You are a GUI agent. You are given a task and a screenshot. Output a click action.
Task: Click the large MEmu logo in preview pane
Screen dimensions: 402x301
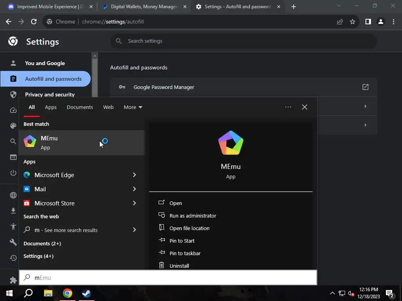[x=231, y=143]
